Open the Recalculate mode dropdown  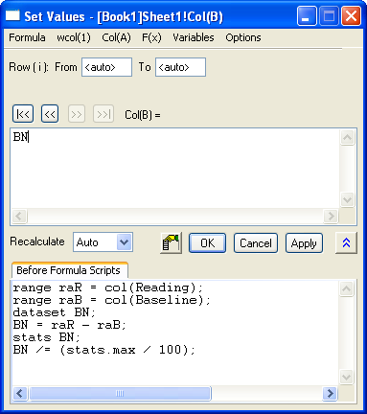click(103, 242)
